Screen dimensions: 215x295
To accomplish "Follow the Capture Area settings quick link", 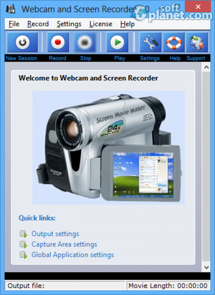I will pos(64,244).
